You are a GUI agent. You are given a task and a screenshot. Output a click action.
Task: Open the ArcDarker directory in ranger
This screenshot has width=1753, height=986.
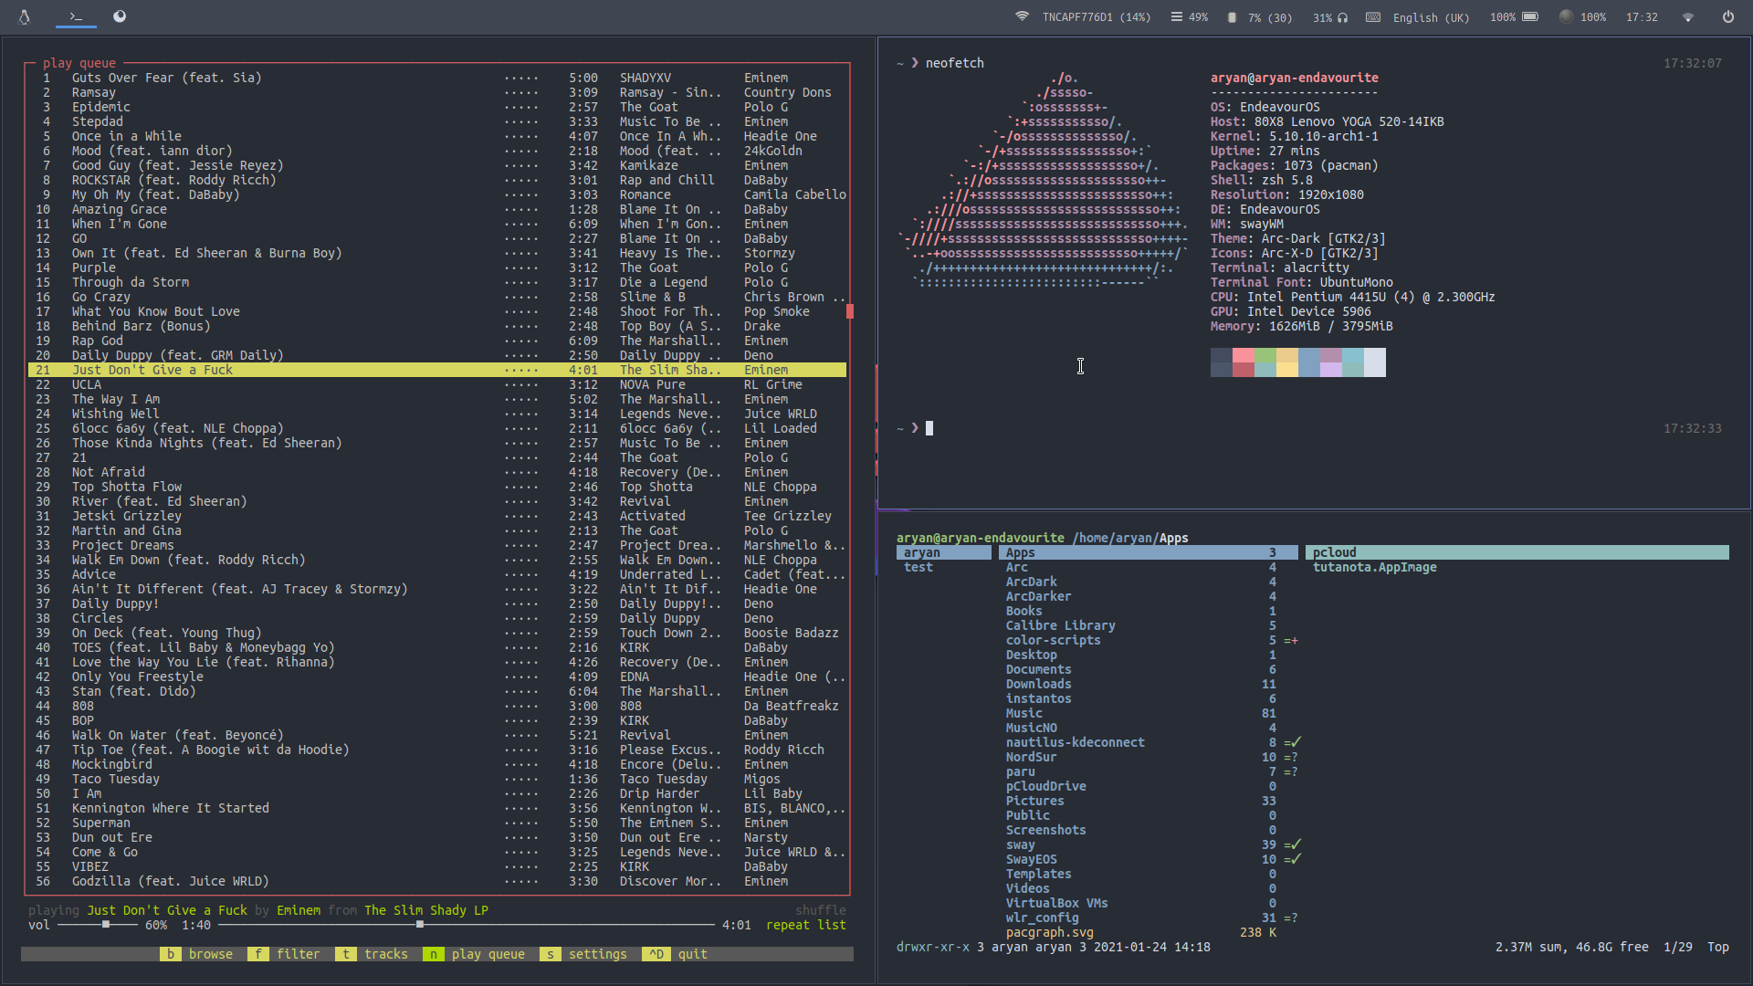pos(1149,596)
